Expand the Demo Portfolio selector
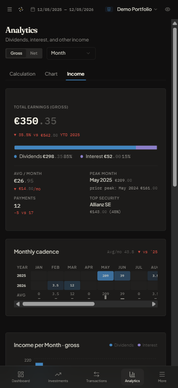The image size is (178, 388). point(137,10)
